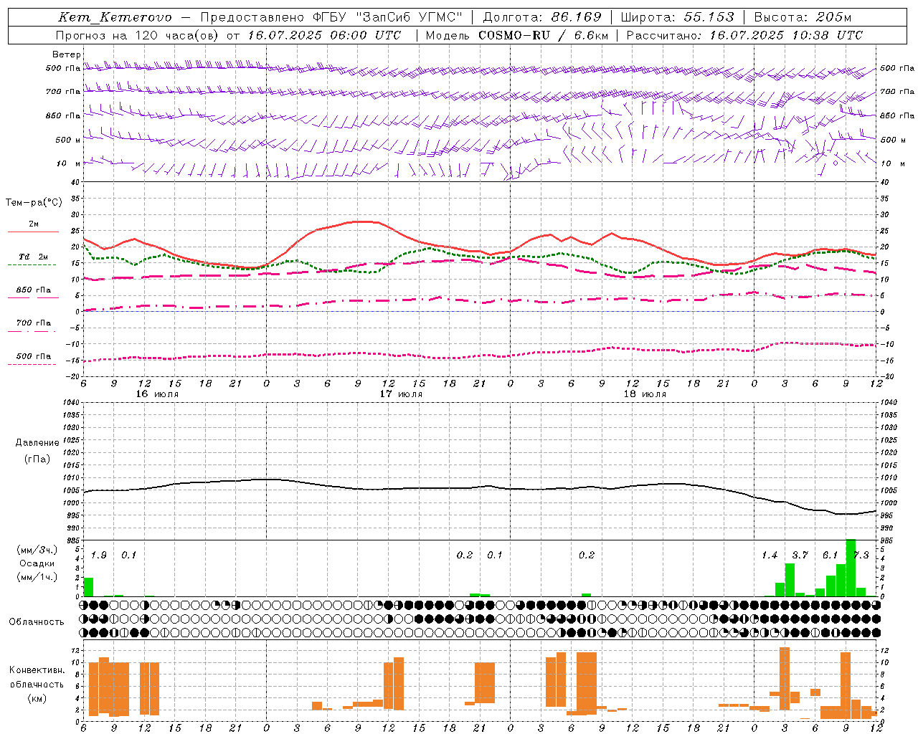Viewport: 918px width, 734px height.
Task: Click the latitude value Широта: 55.153
Action: (677, 17)
